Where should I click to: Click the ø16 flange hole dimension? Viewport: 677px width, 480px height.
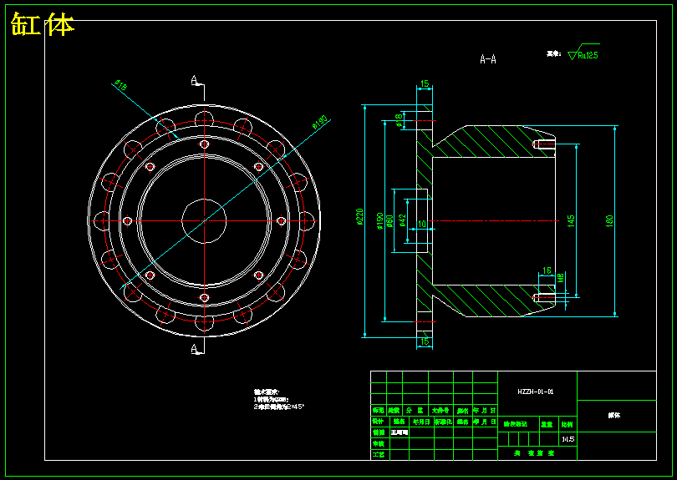400,119
